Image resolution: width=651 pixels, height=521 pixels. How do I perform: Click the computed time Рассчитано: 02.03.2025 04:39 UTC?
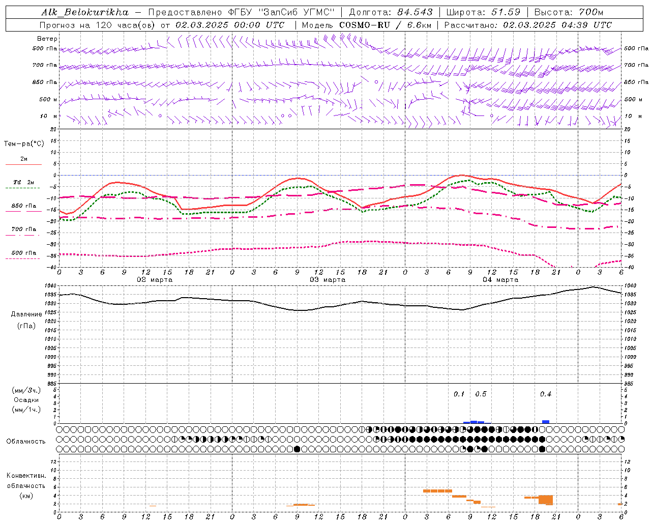(x=528, y=25)
